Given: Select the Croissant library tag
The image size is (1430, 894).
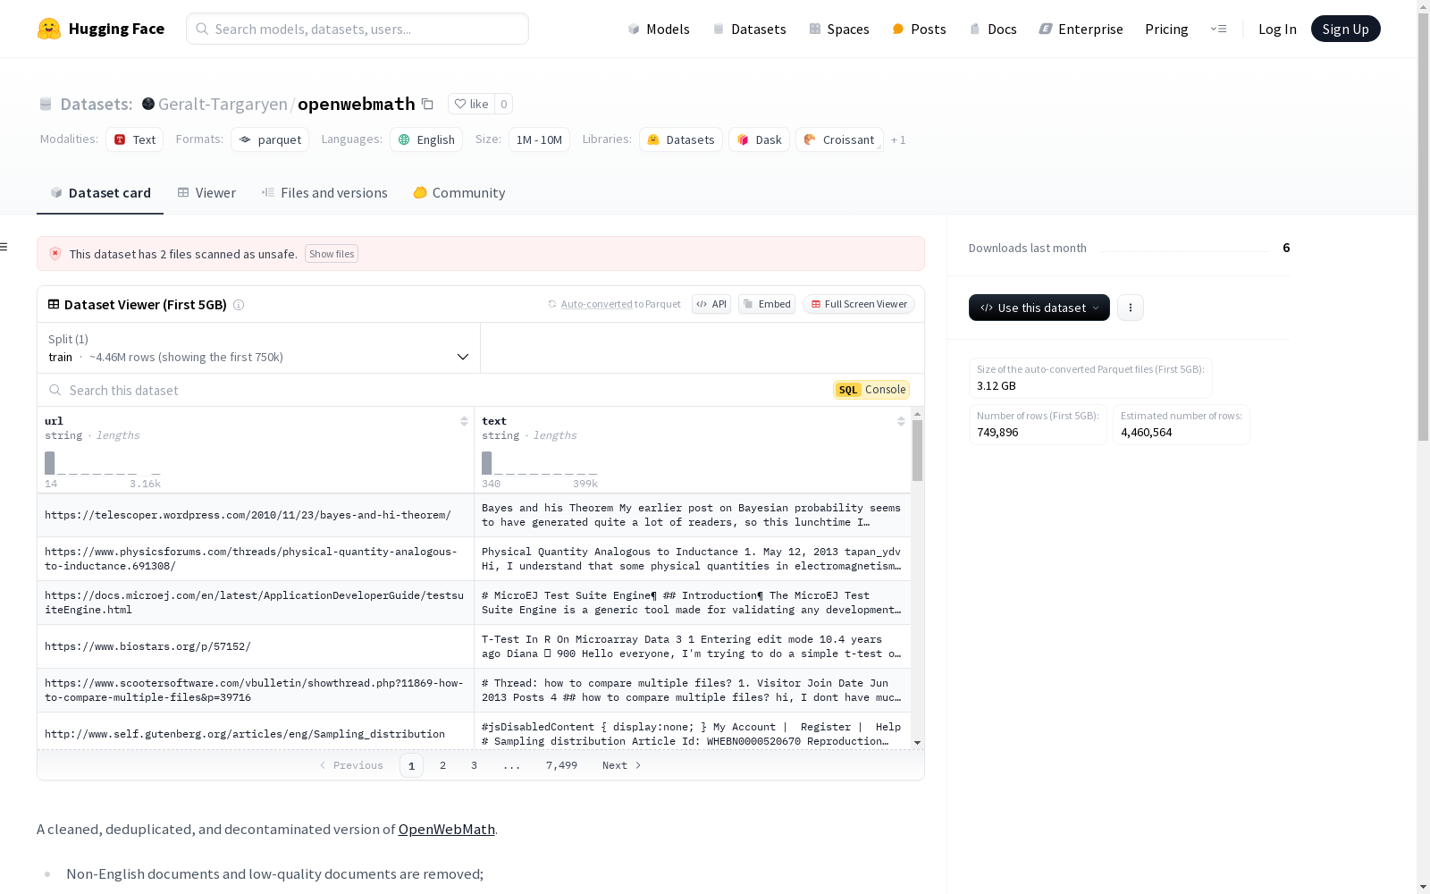Looking at the screenshot, I should 839,139.
